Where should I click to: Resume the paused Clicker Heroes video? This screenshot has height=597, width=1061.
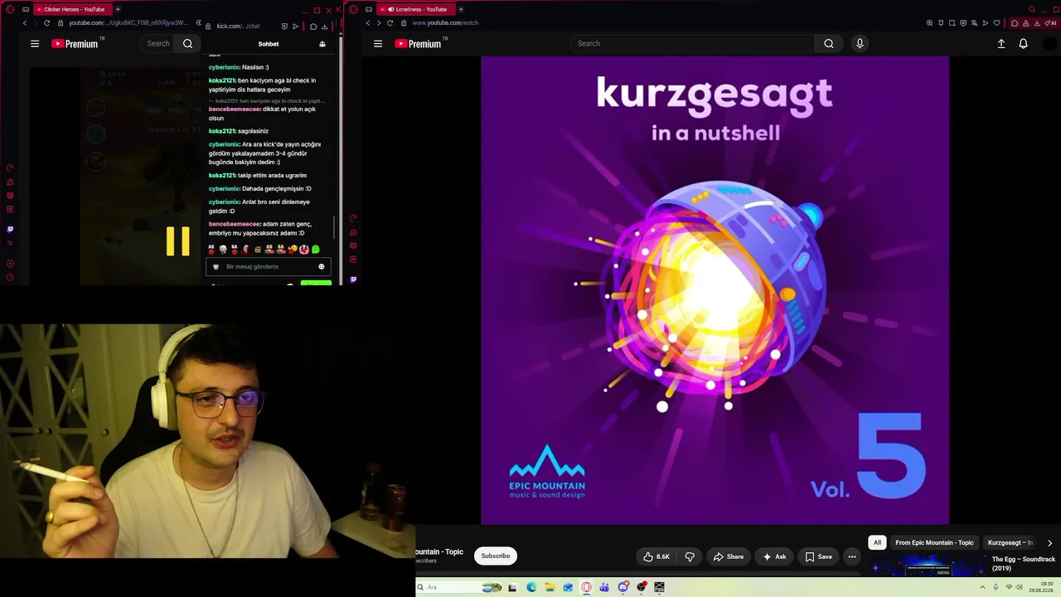coord(178,241)
